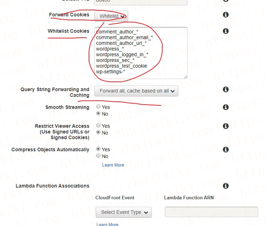Select No for Smooth Streaming
Screen dimensions: 267x226
[x=98, y=113]
